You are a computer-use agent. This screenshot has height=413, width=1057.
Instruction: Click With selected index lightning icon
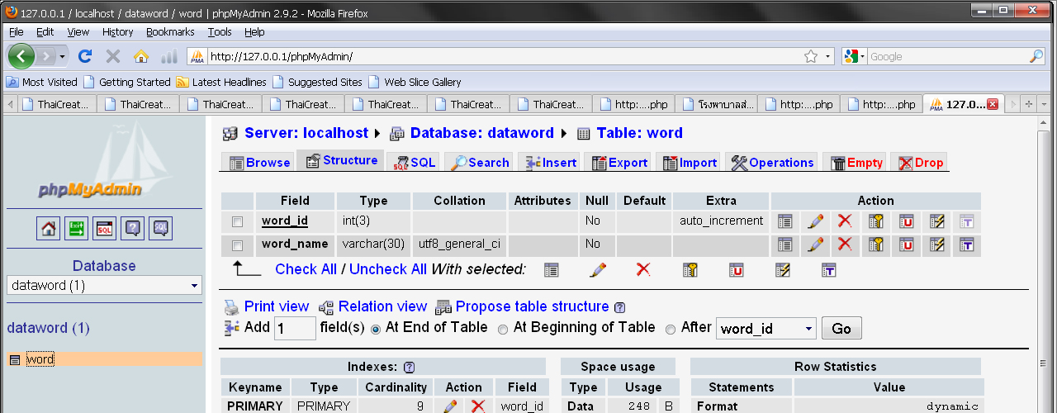[783, 269]
